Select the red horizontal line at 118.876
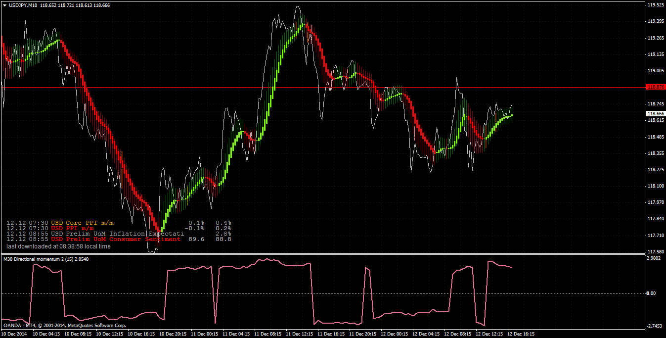This screenshot has height=338, width=666. pyautogui.click(x=322, y=87)
